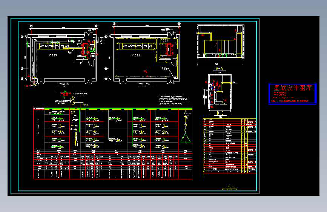Click the "?????" room label in the middle floor plan
Image resolution: width=327 pixels, height=212 pixels.
pos(135,56)
